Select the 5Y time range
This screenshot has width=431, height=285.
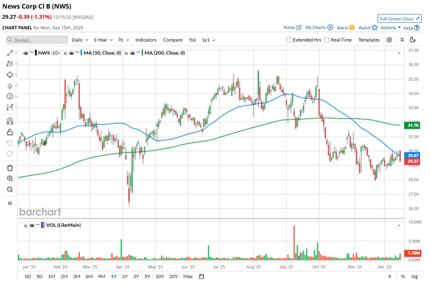point(147,276)
